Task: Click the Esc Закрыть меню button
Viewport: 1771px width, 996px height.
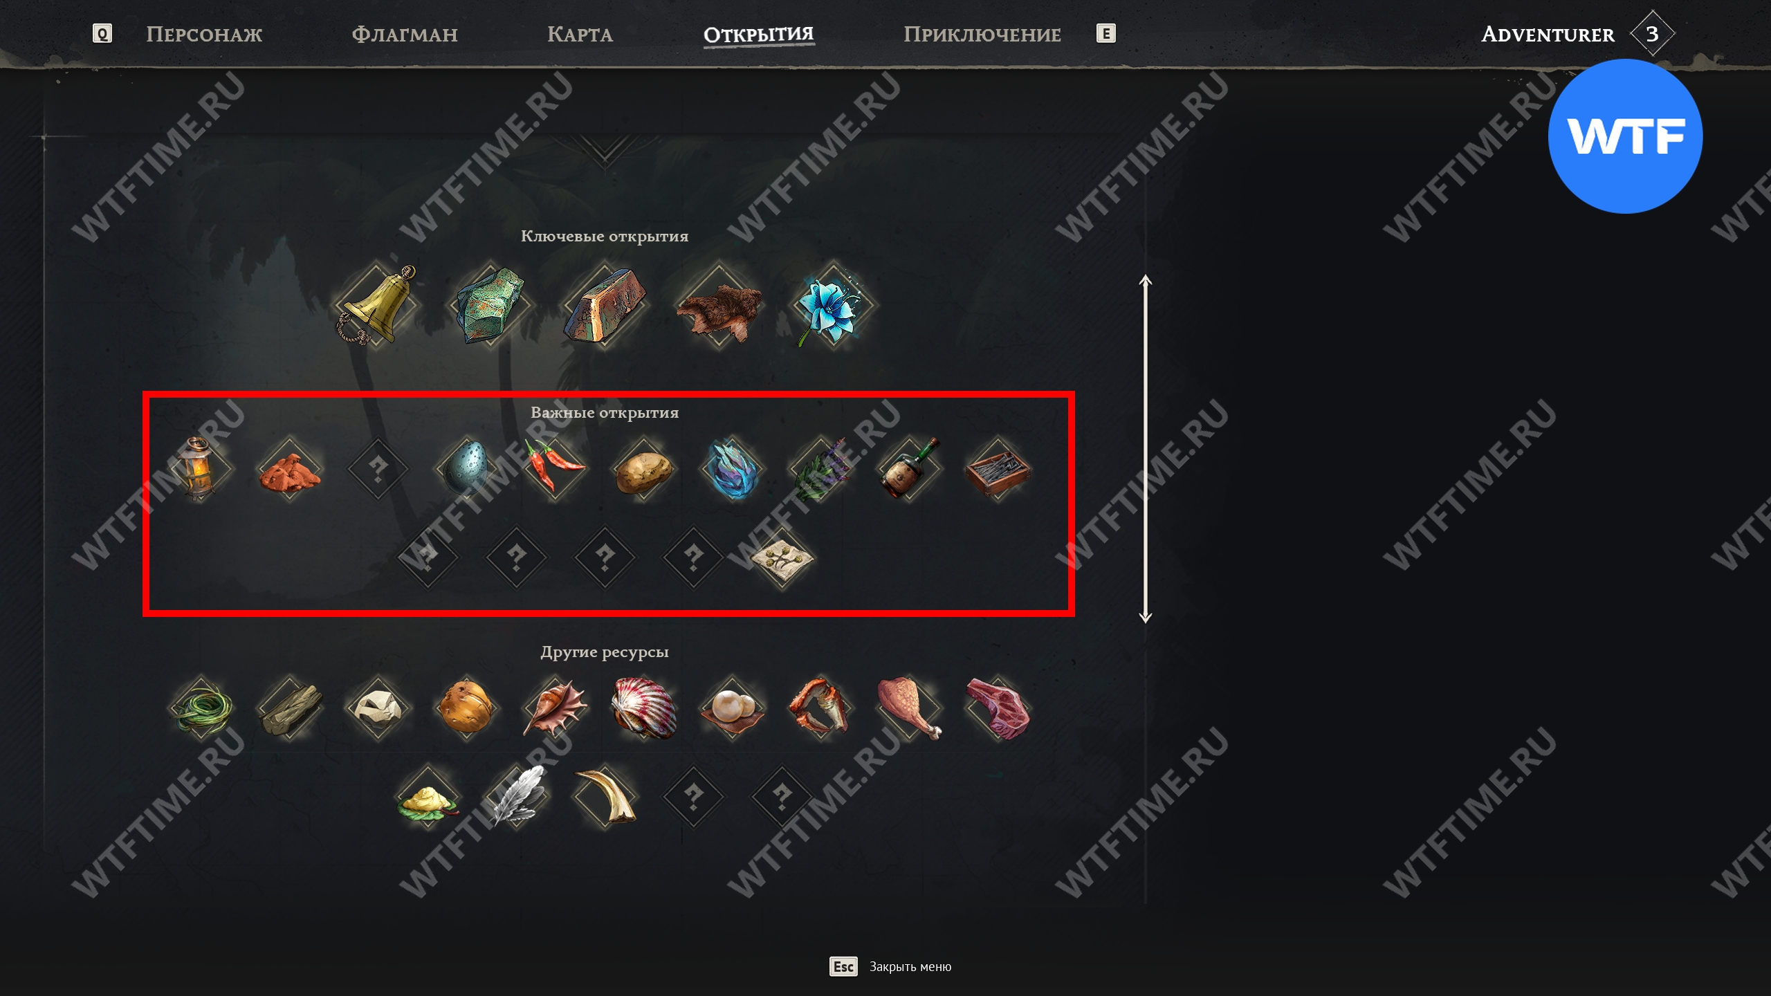Action: tap(890, 966)
